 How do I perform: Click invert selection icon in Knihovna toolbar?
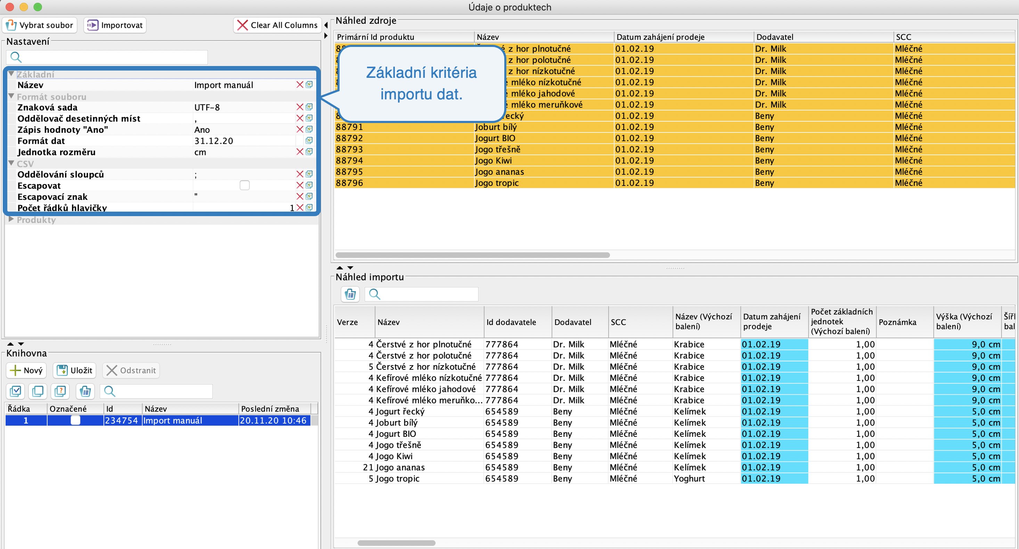coord(60,391)
